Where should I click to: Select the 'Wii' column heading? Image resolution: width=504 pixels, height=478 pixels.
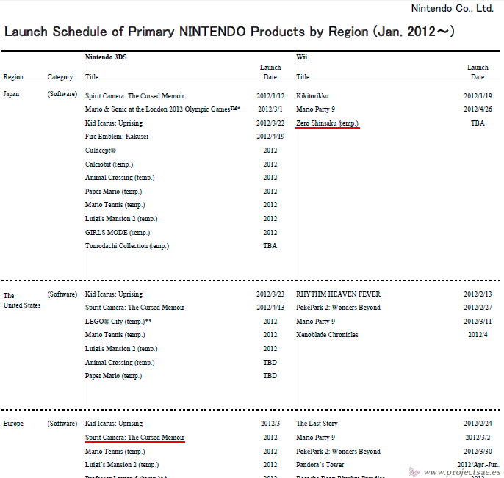[x=302, y=57]
